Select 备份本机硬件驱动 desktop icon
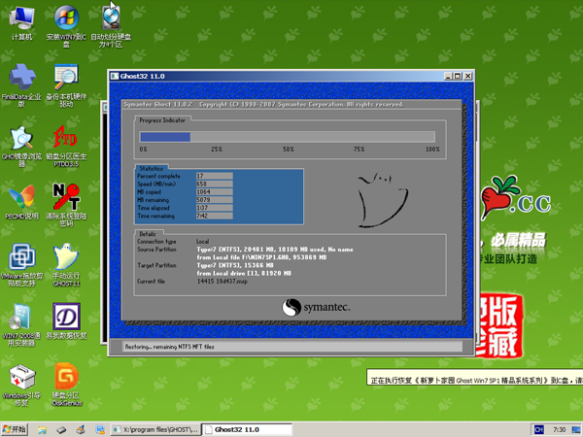 66,85
